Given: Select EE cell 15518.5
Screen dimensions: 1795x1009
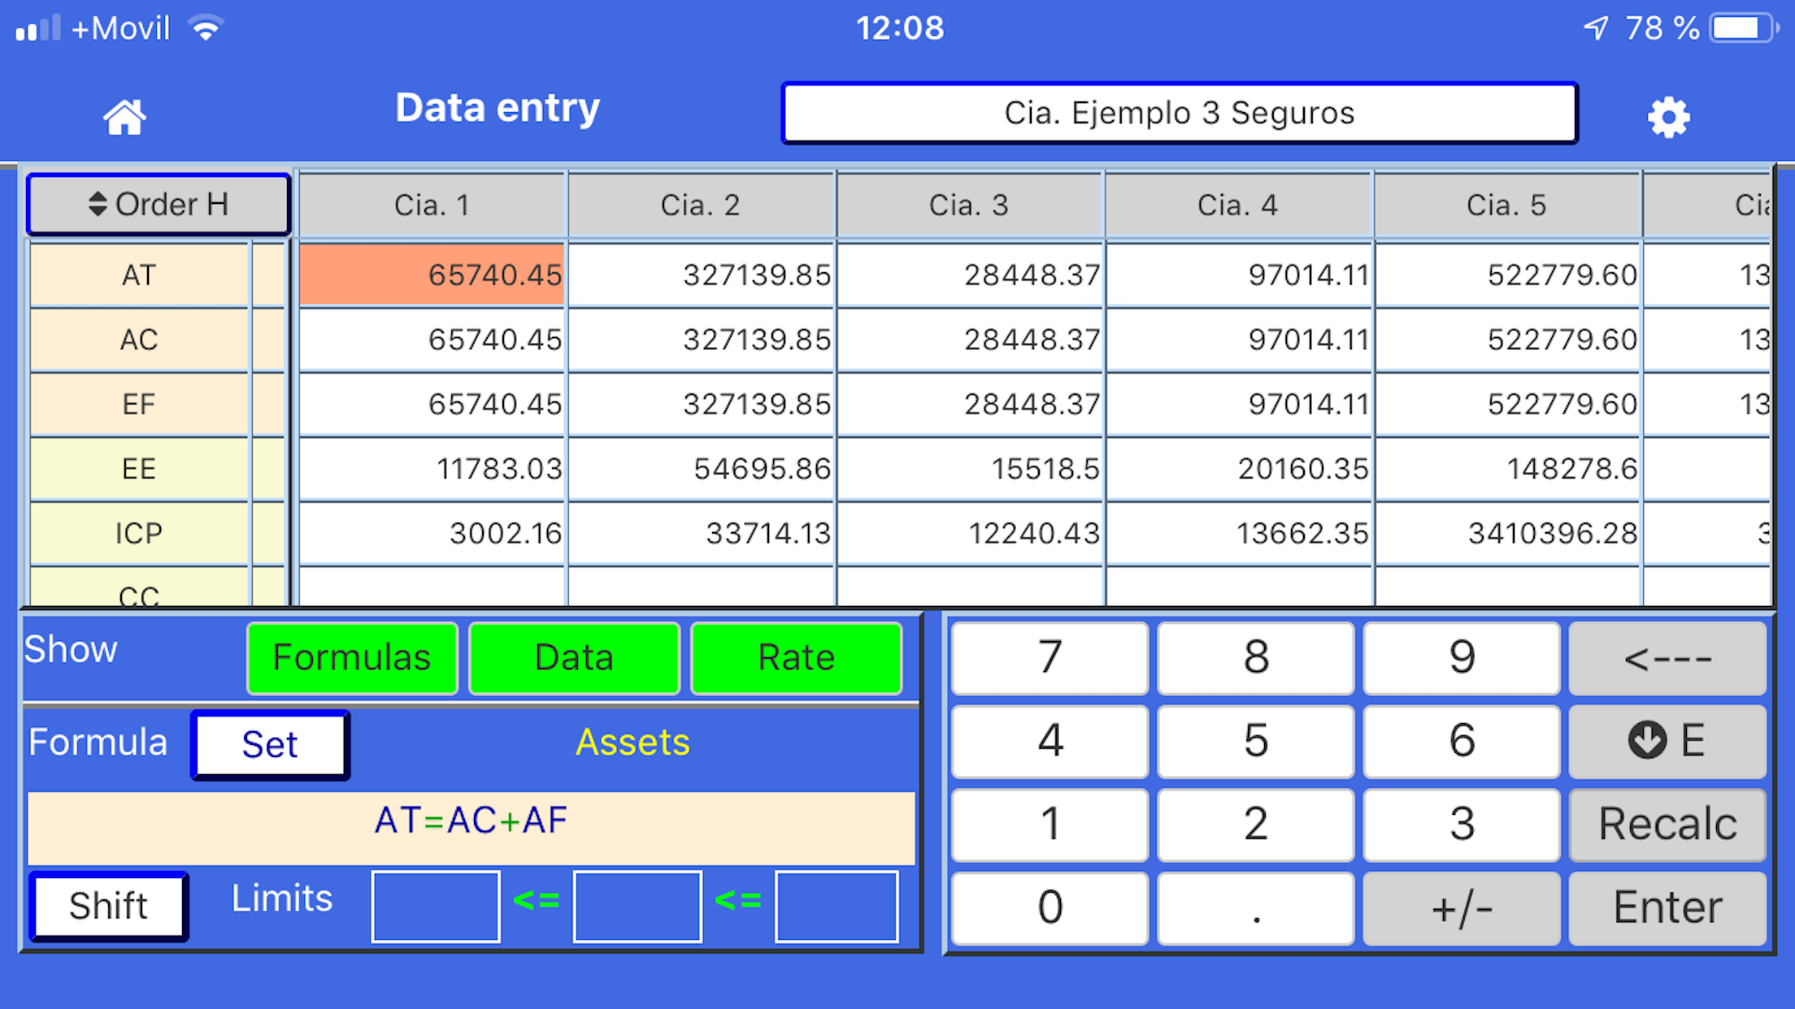Looking at the screenshot, I should pyautogui.click(x=969, y=469).
